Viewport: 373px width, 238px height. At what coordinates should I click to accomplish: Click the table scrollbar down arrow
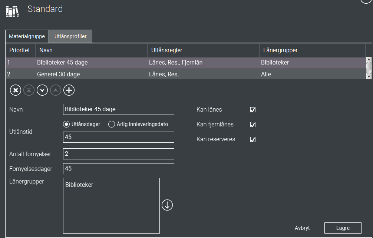[x=369, y=76]
